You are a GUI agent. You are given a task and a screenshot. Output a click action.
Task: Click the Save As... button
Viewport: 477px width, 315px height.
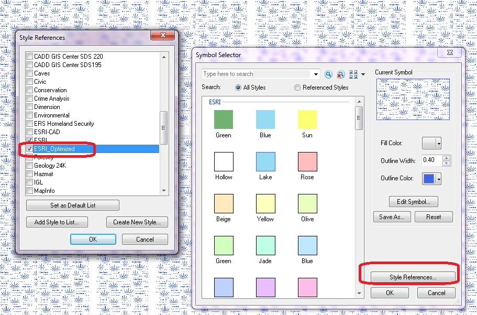coord(392,217)
